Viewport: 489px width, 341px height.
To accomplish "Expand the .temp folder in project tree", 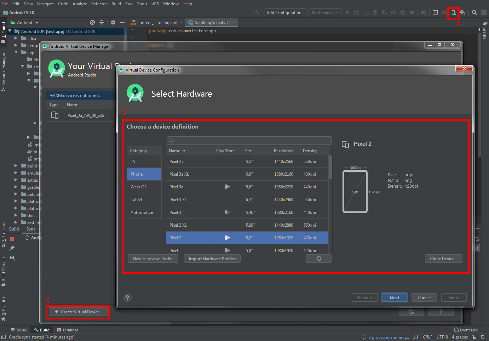I will tap(16, 45).
